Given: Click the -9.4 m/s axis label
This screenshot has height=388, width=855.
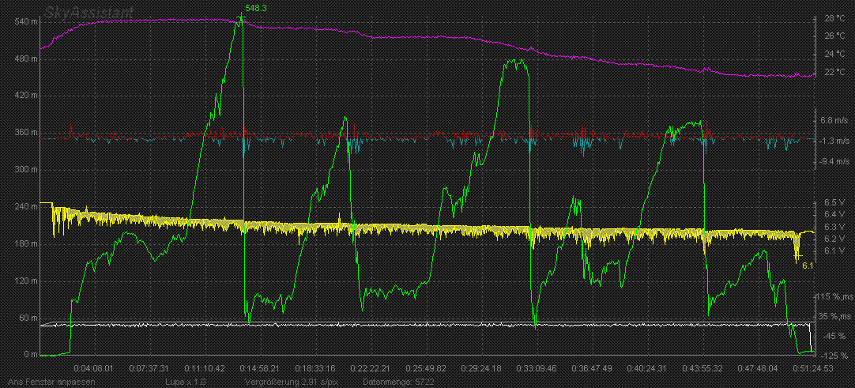Looking at the screenshot, I should coord(834,161).
